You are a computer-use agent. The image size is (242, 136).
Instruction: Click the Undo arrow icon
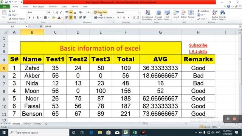tap(10, 2)
